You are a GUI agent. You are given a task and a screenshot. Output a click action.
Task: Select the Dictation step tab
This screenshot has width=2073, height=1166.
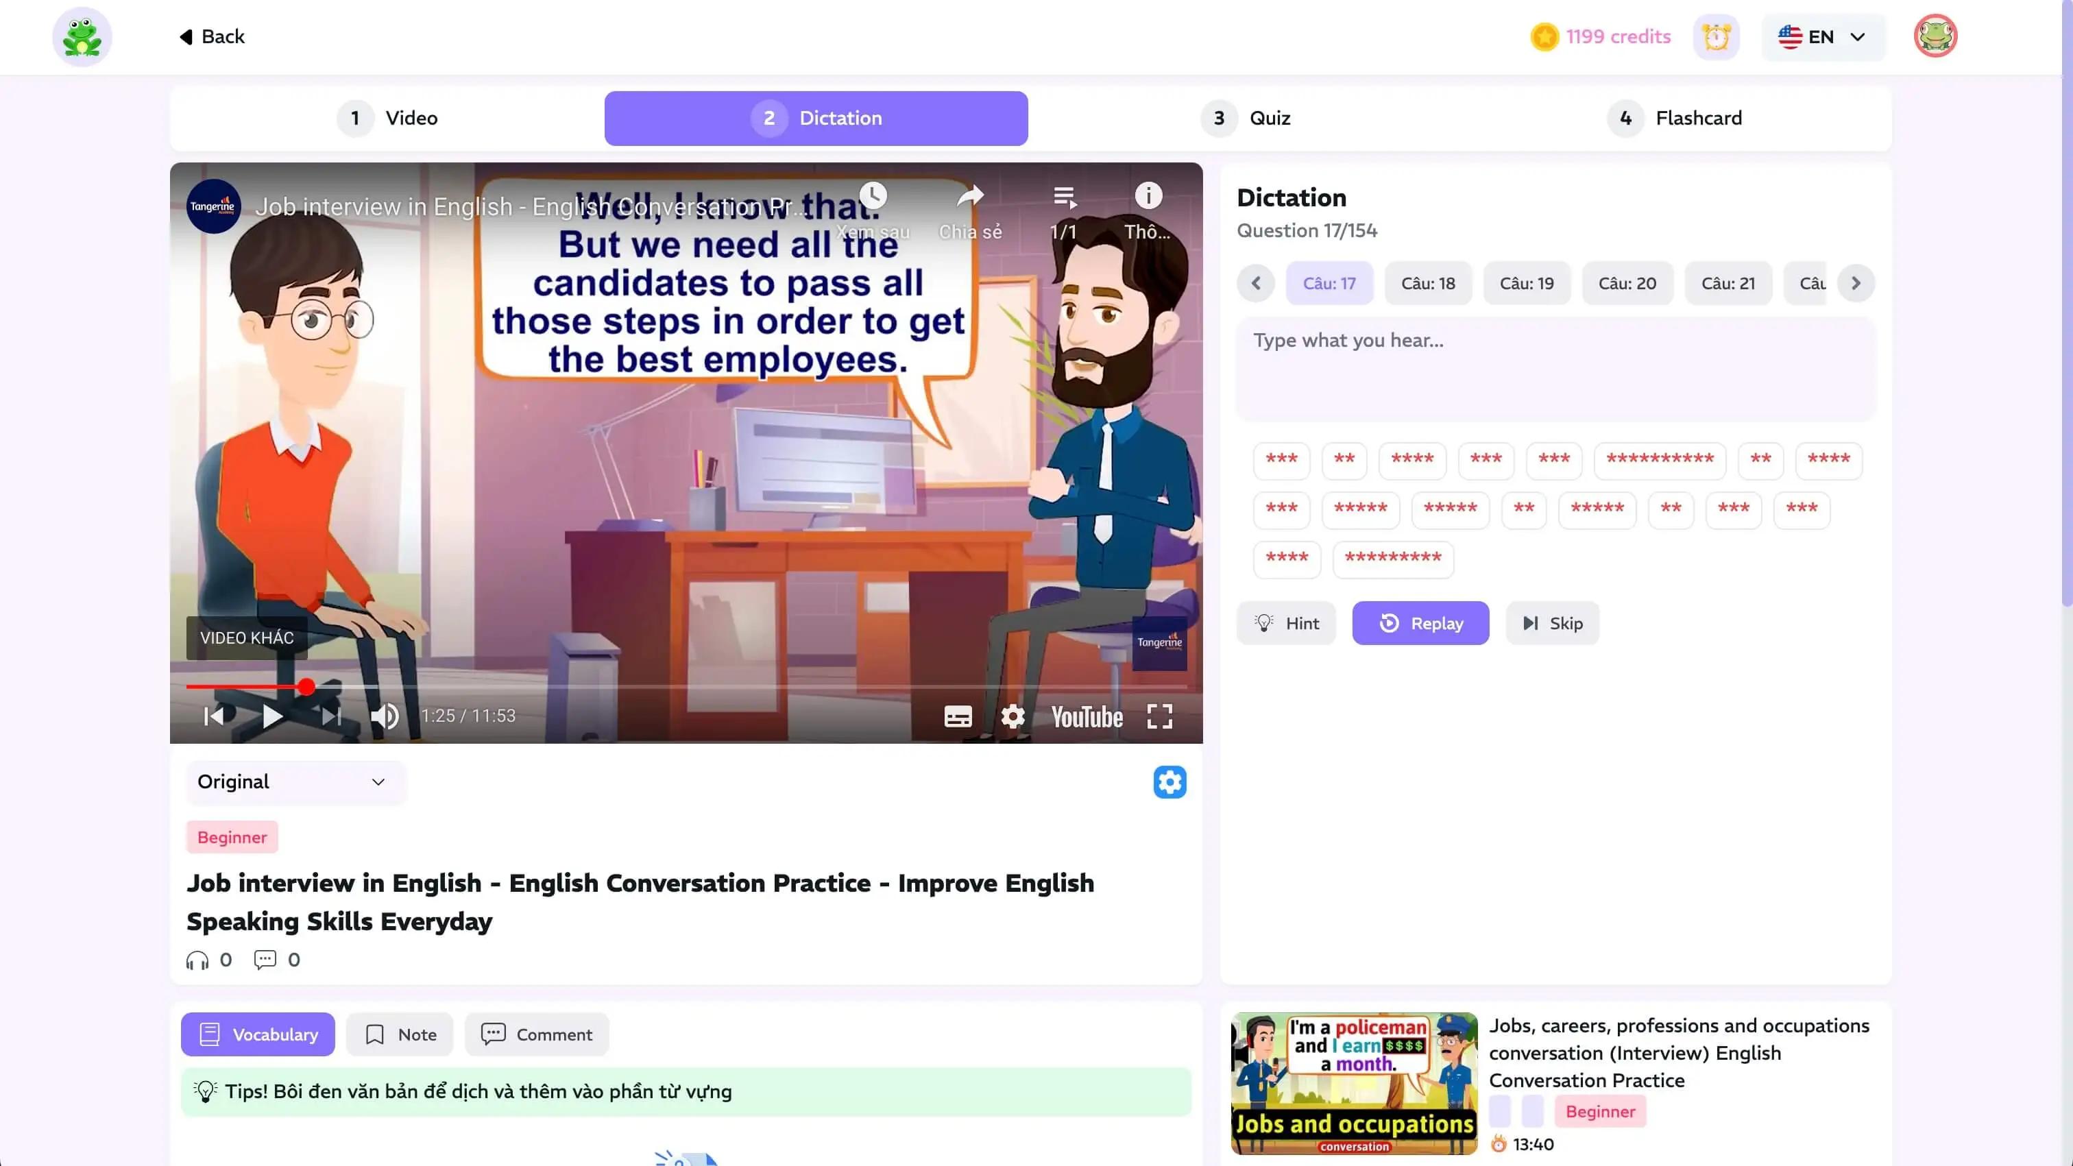click(x=816, y=119)
